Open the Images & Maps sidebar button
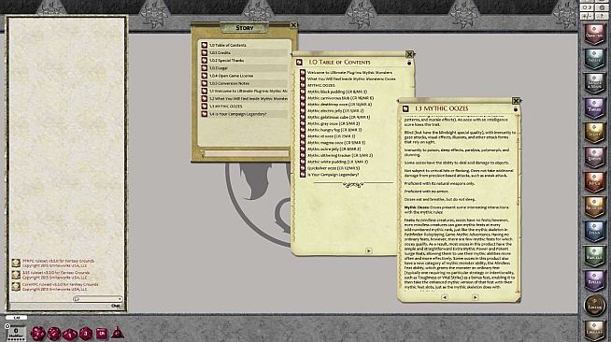Screen dimensions: 611x342 point(594,83)
